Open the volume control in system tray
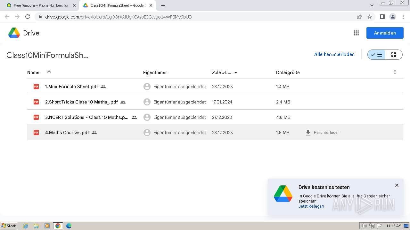 364,226
